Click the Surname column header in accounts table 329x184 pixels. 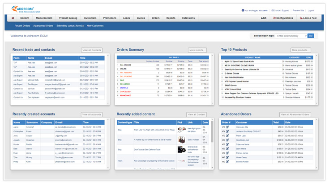(33, 123)
